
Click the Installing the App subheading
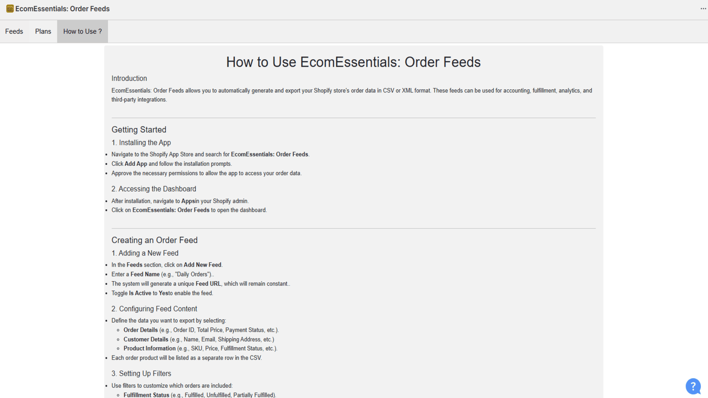coord(141,142)
